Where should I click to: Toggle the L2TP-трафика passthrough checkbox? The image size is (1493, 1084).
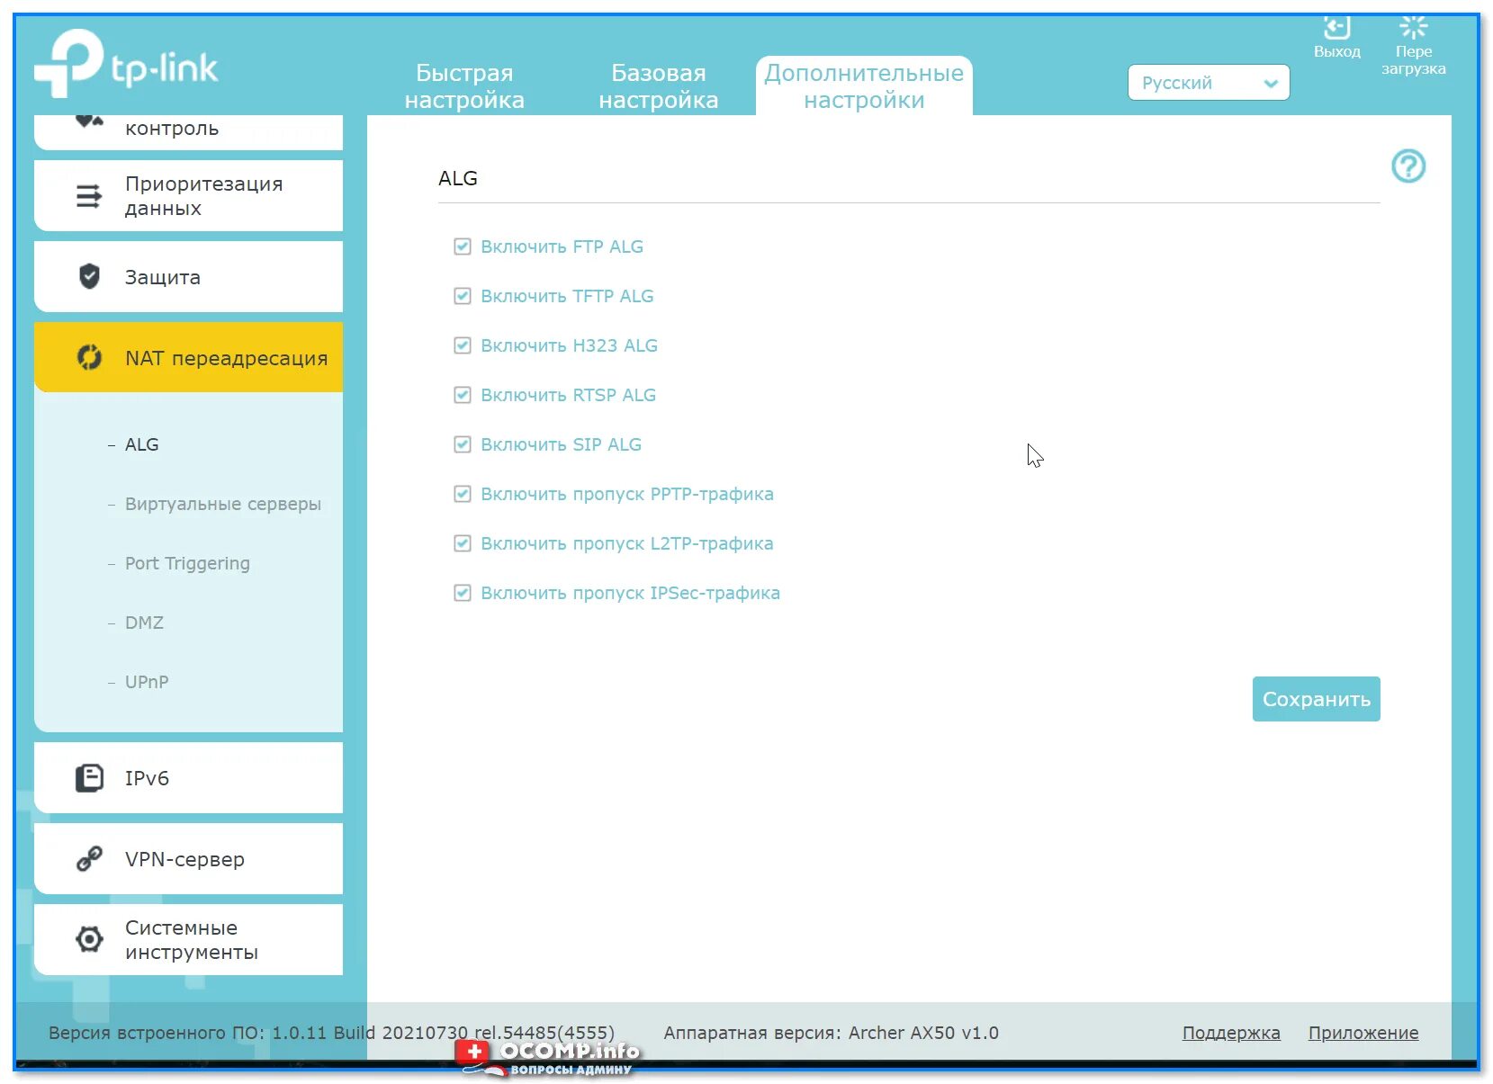463,543
